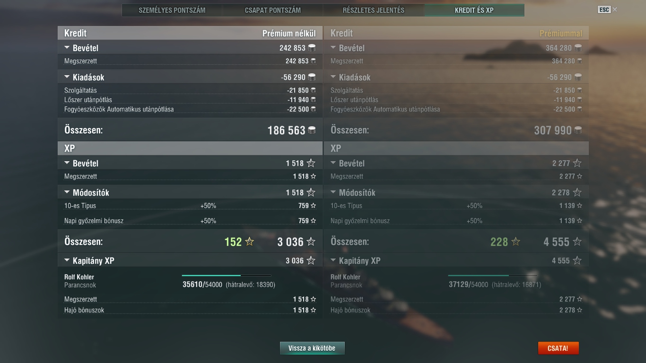The image size is (646, 363).
Task: Start a new battle with CSATA! button
Action: click(x=558, y=348)
